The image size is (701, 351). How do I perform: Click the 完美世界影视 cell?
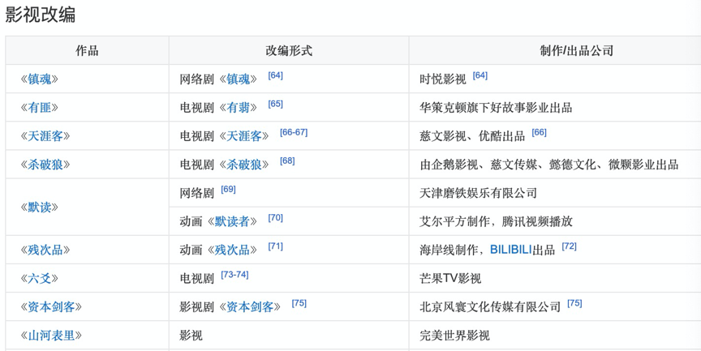coord(454,336)
